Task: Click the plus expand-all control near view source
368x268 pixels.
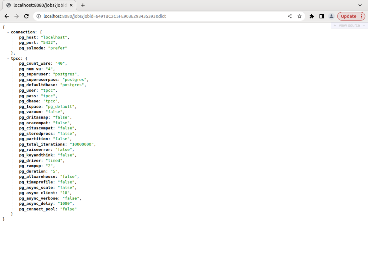Action: click(x=335, y=26)
